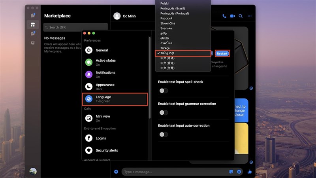Screen dimensions: 316x178
Task: Open the Language preferences section
Action: click(115, 99)
